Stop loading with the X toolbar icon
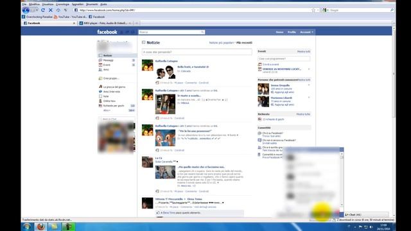Screen dimensions: 411x231 pos(51,10)
